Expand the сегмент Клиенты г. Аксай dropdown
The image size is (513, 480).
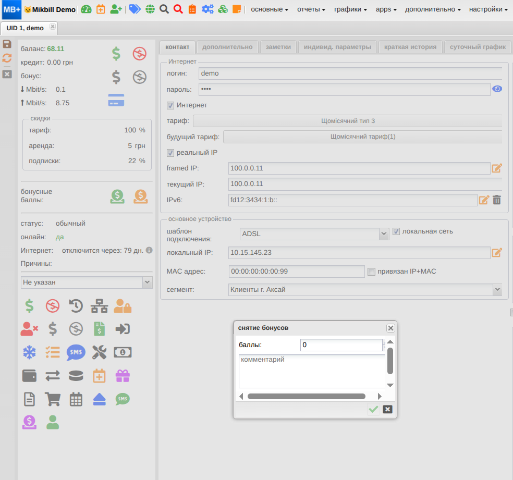coord(497,289)
